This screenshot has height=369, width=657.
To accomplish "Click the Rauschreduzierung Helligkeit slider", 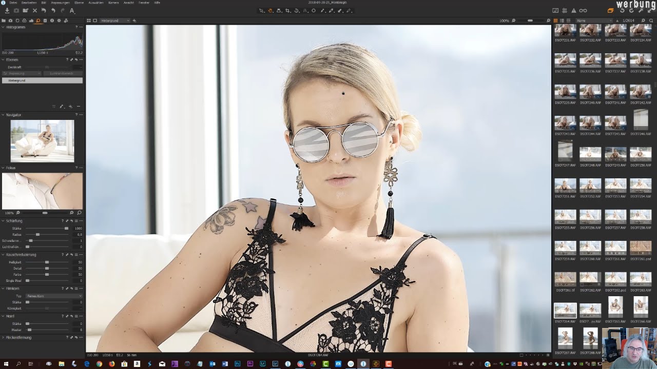I will coord(47,262).
